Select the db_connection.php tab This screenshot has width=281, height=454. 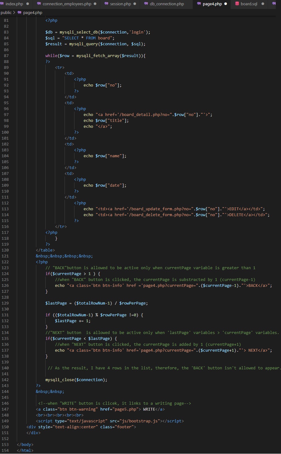pos(167,4)
